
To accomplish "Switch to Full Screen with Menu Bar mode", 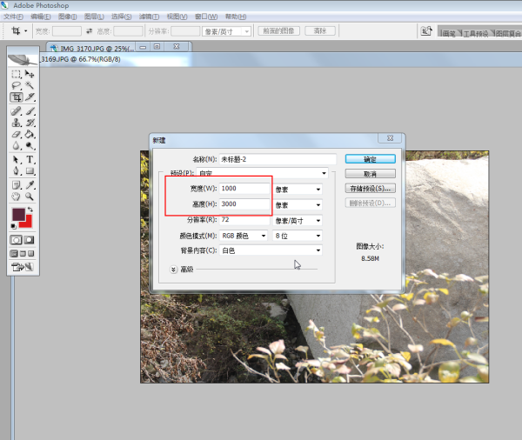I will tap(23, 254).
